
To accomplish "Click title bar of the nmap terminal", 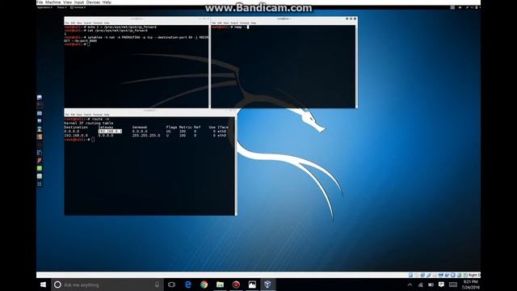I will pos(284,19).
